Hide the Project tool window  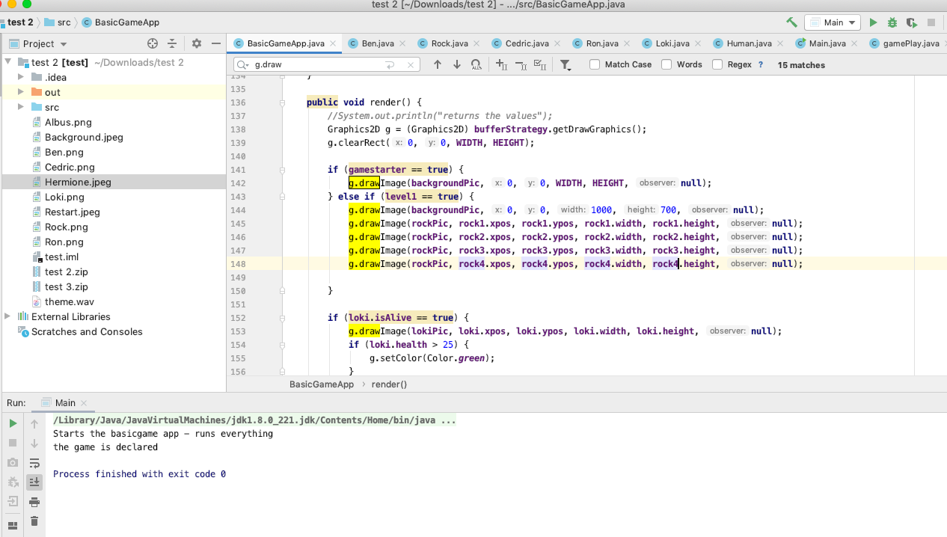(215, 44)
